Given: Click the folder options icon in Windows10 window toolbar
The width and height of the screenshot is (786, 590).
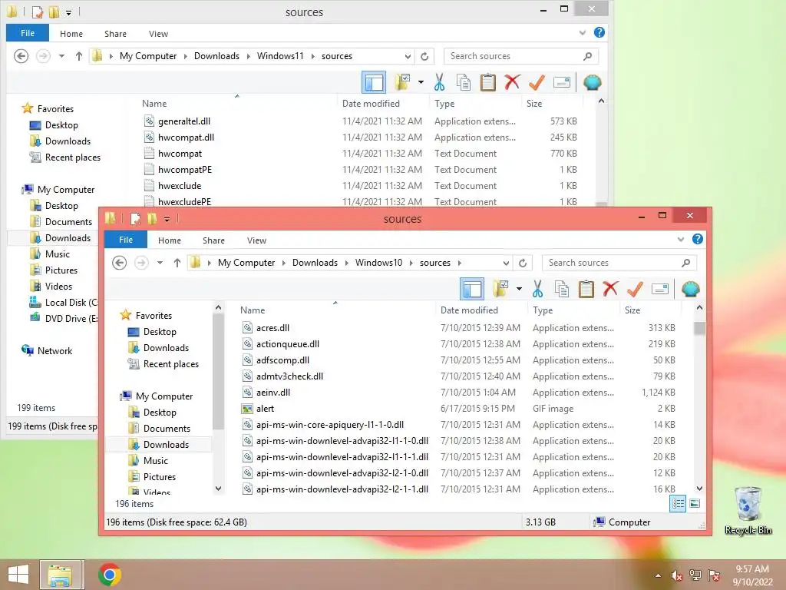Looking at the screenshot, I should 500,289.
